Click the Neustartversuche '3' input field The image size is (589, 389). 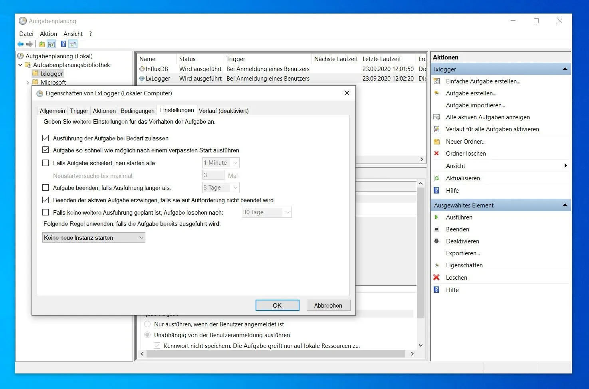click(x=213, y=175)
